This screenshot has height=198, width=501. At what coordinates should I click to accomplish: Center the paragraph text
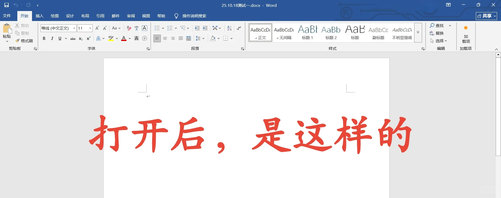(x=165, y=38)
